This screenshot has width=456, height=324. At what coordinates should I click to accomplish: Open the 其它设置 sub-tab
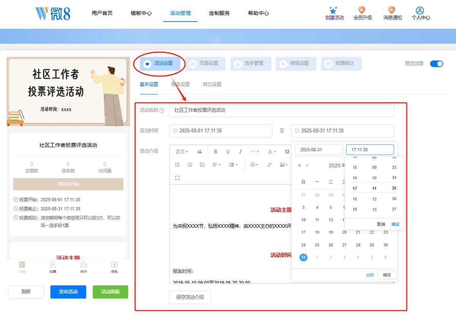pos(212,85)
